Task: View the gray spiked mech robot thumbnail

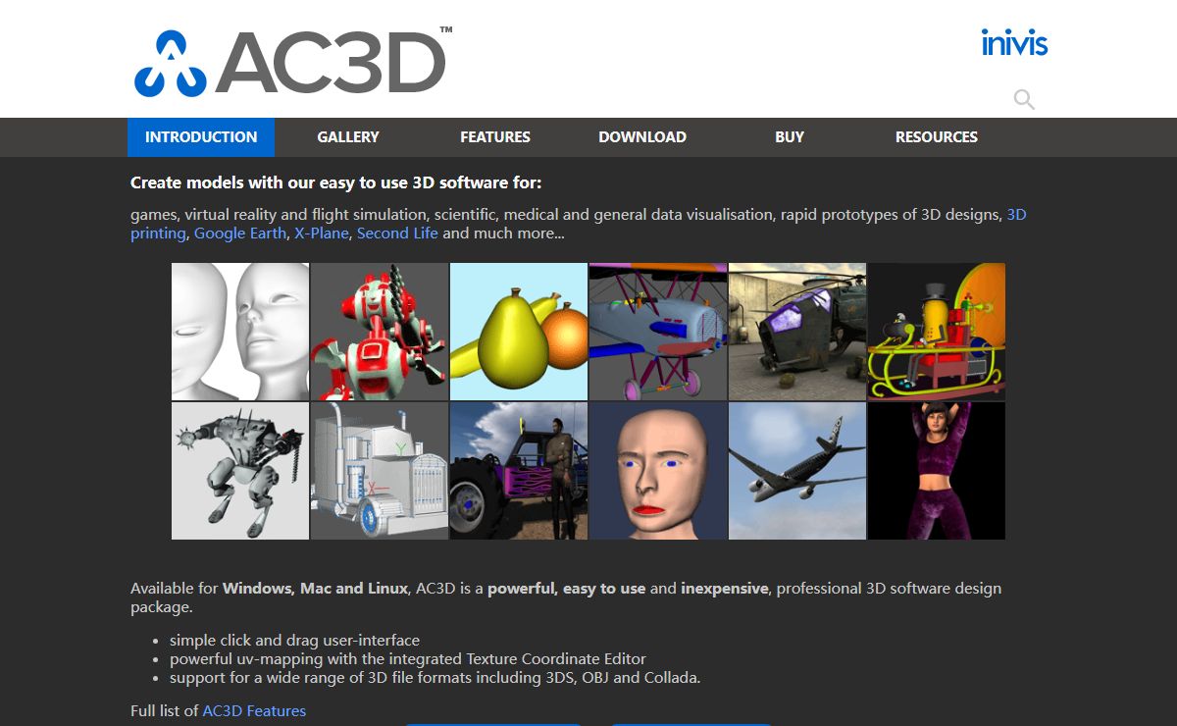Action: click(240, 471)
